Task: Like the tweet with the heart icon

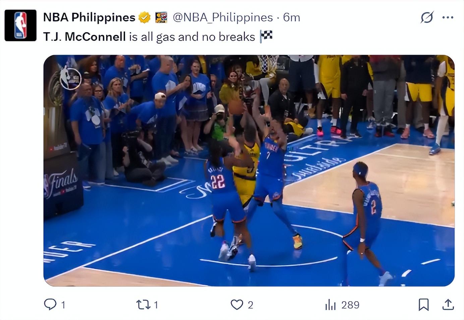Action: coord(237,304)
